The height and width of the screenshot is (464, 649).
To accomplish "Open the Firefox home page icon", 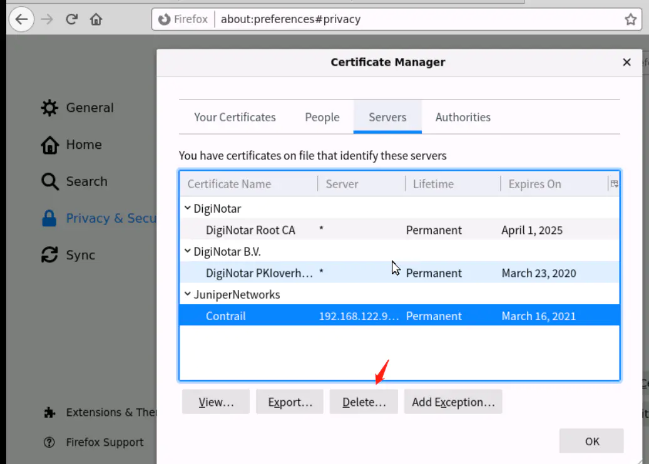I will pos(96,19).
